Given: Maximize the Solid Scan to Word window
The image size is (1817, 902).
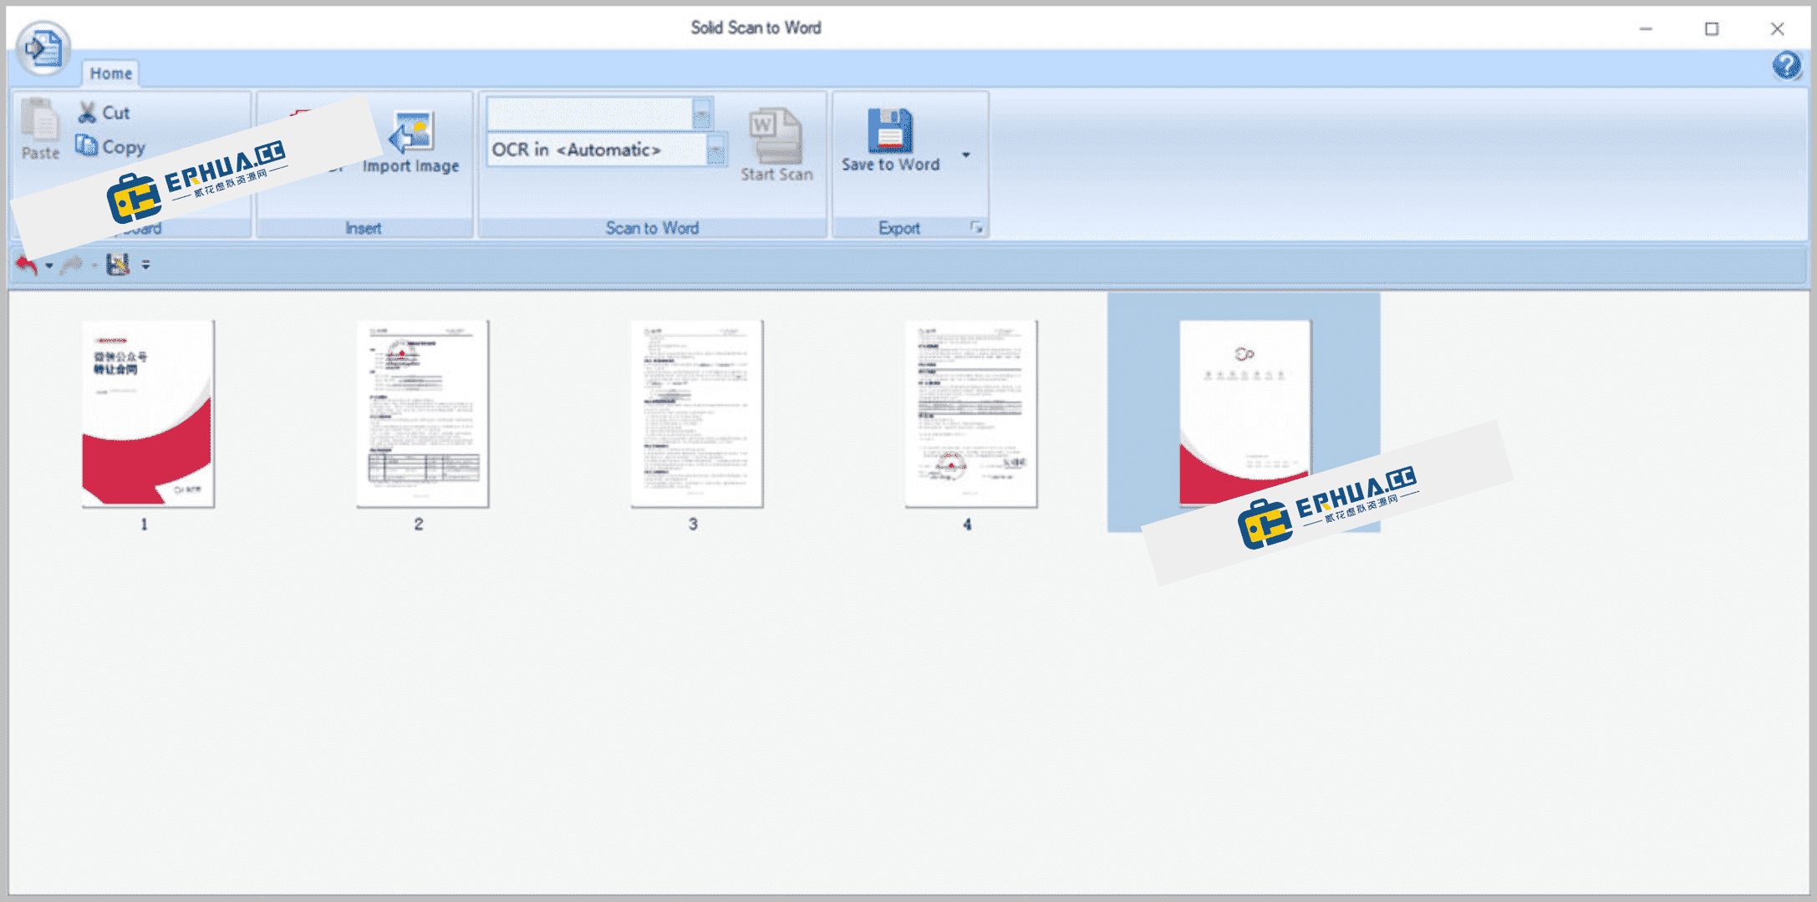Looking at the screenshot, I should click(1712, 28).
